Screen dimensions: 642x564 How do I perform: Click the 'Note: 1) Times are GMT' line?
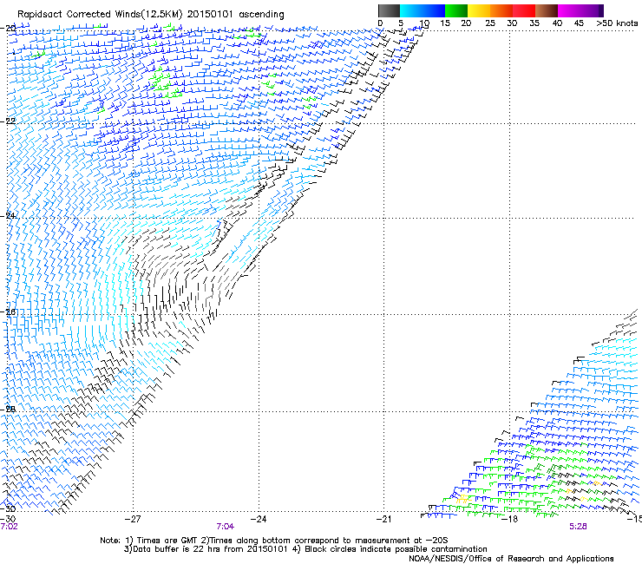click(274, 541)
